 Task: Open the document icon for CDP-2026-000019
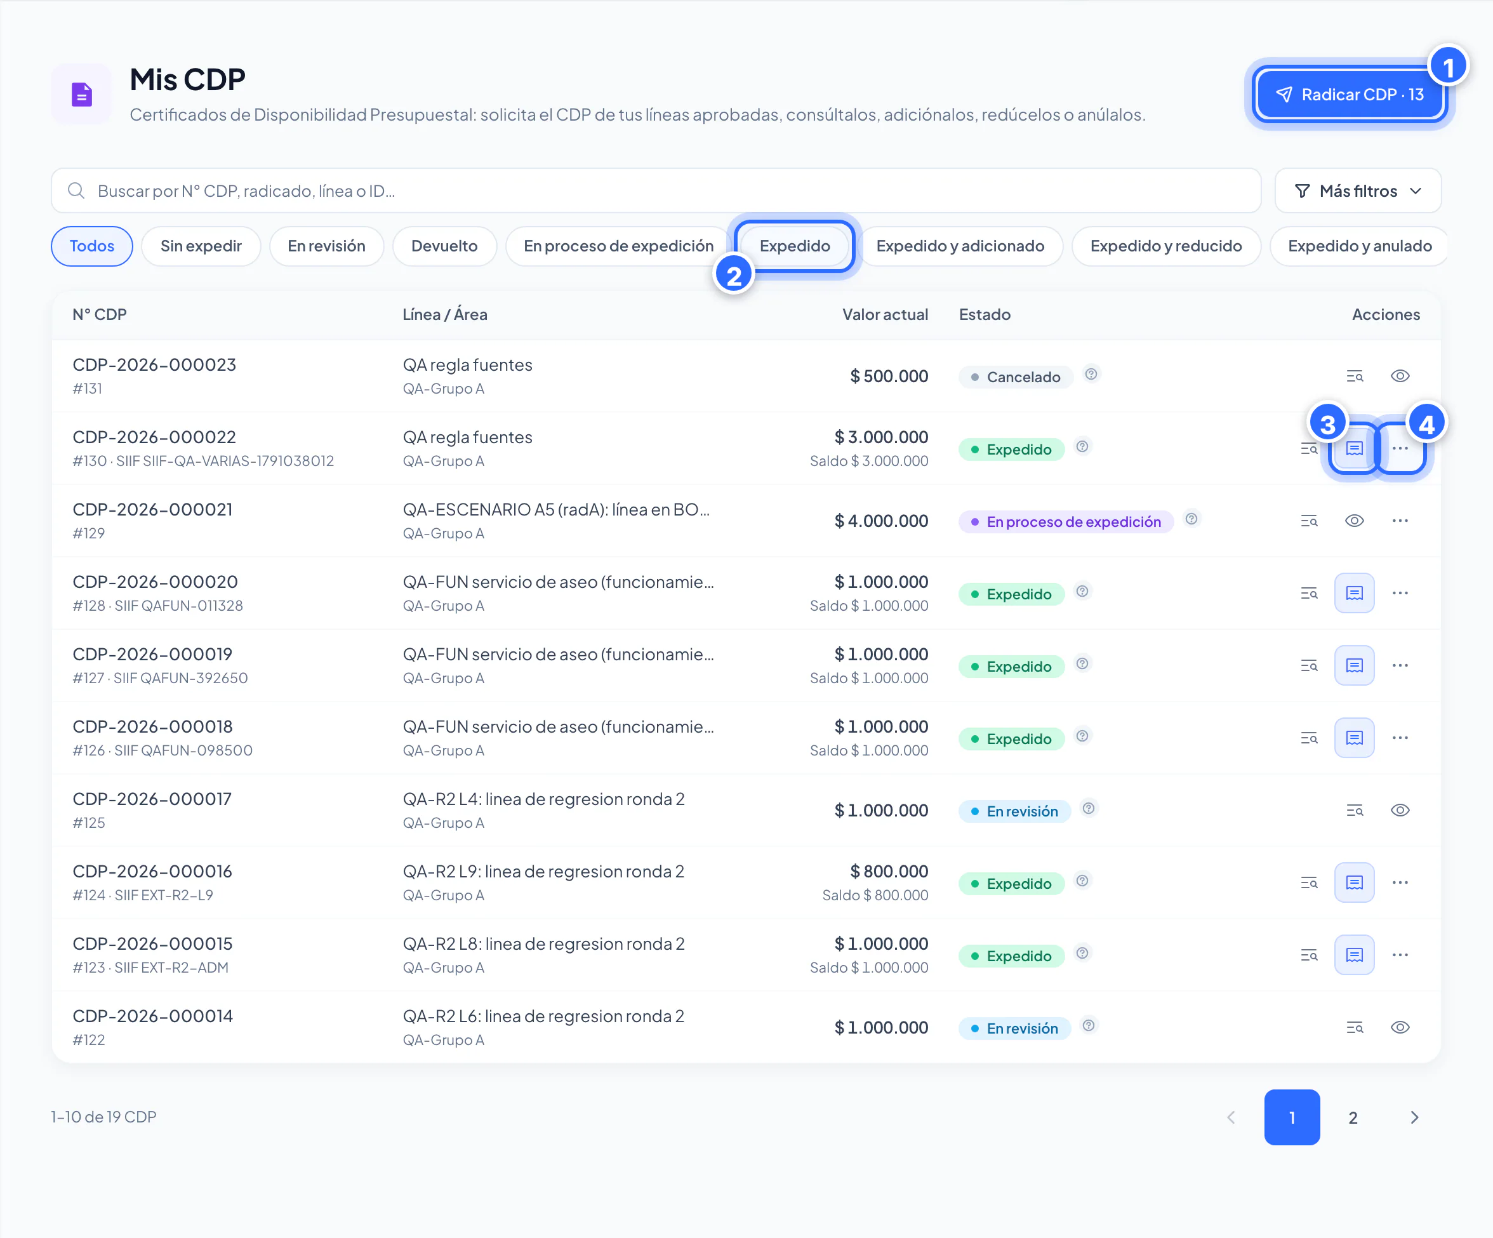[1355, 665]
